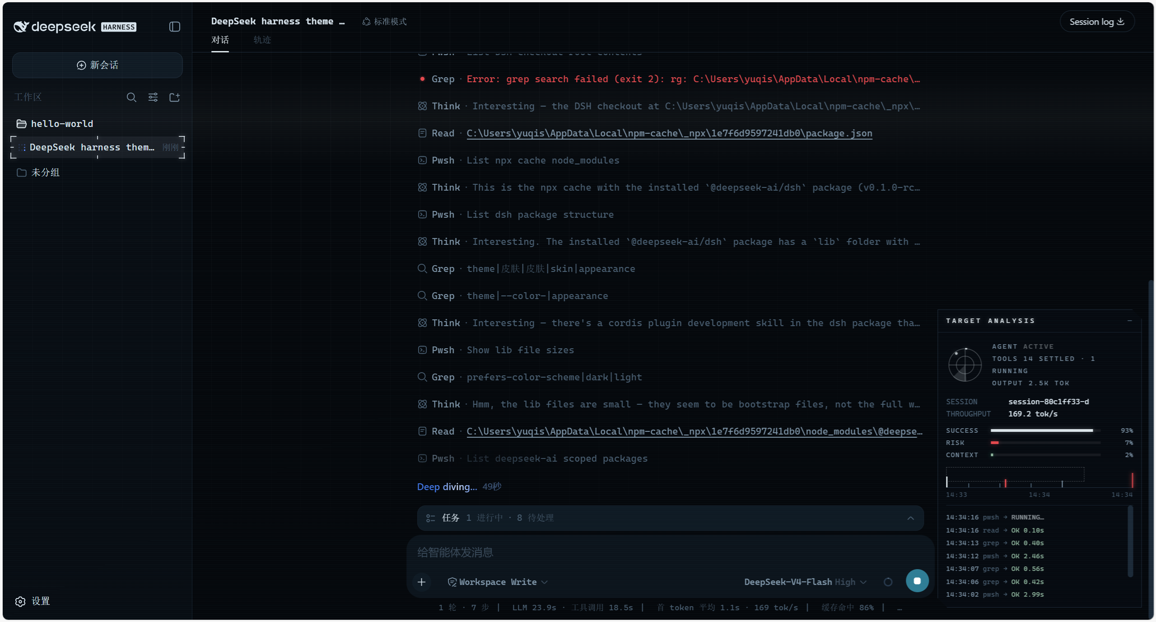Open the node_modules @deepseek path link

695,431
